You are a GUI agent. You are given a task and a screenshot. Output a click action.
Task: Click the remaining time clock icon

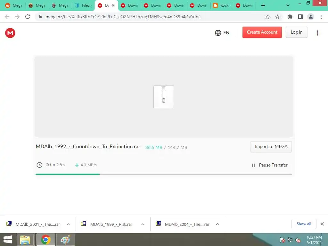(39, 165)
